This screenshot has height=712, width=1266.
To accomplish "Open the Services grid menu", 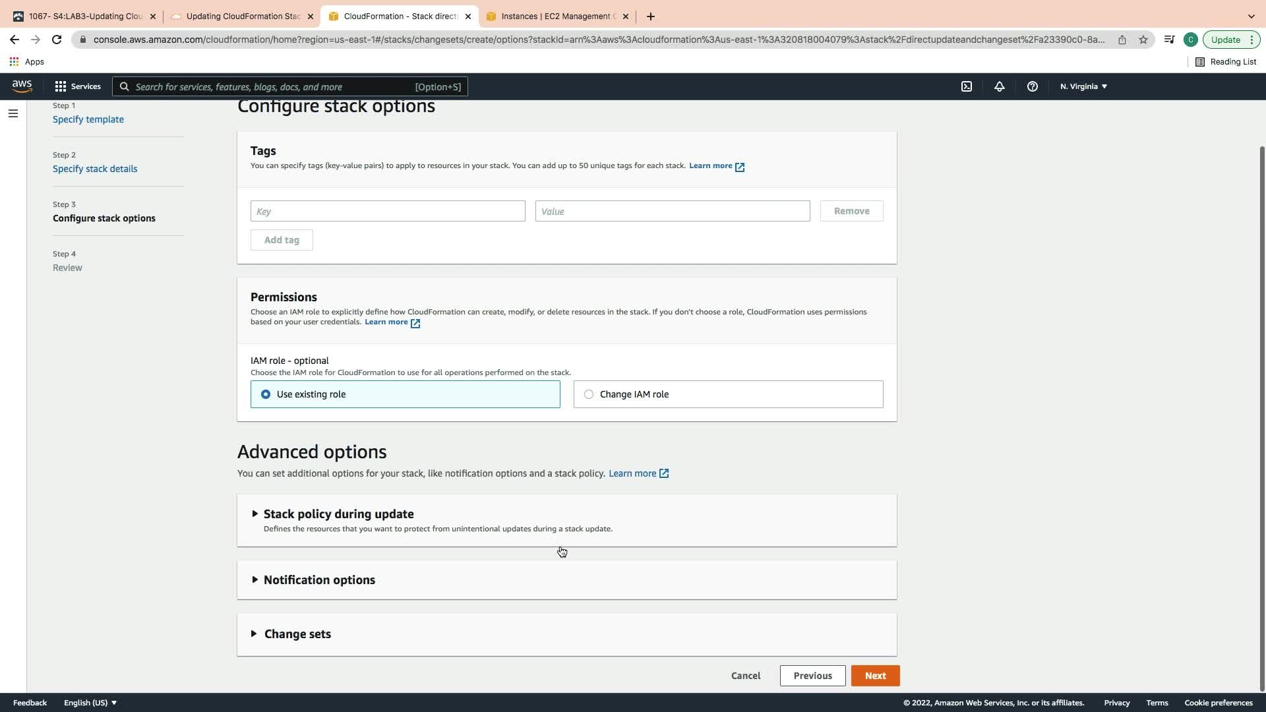I will [78, 86].
